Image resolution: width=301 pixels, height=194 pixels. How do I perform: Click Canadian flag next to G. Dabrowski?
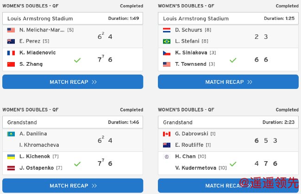pos(167,134)
